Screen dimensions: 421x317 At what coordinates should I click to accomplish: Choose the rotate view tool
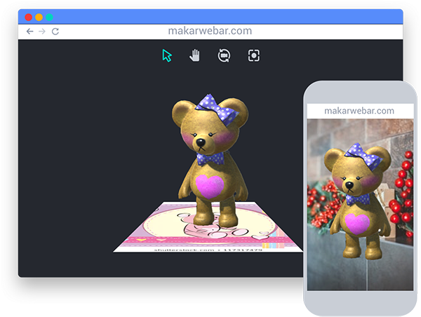224,55
